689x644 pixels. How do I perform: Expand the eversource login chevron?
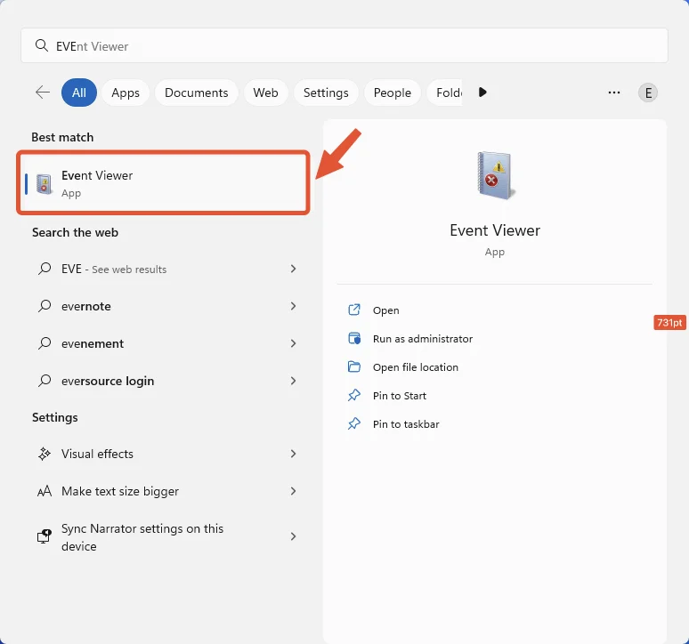pos(293,381)
